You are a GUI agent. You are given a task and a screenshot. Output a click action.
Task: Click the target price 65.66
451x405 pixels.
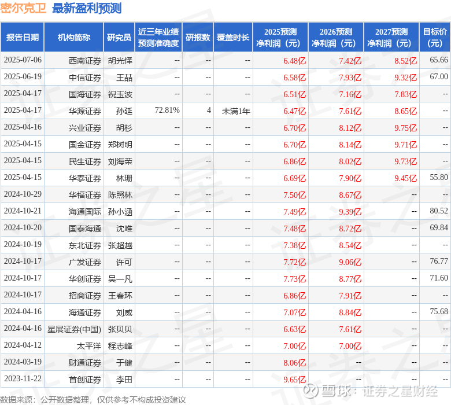pyautogui.click(x=439, y=60)
